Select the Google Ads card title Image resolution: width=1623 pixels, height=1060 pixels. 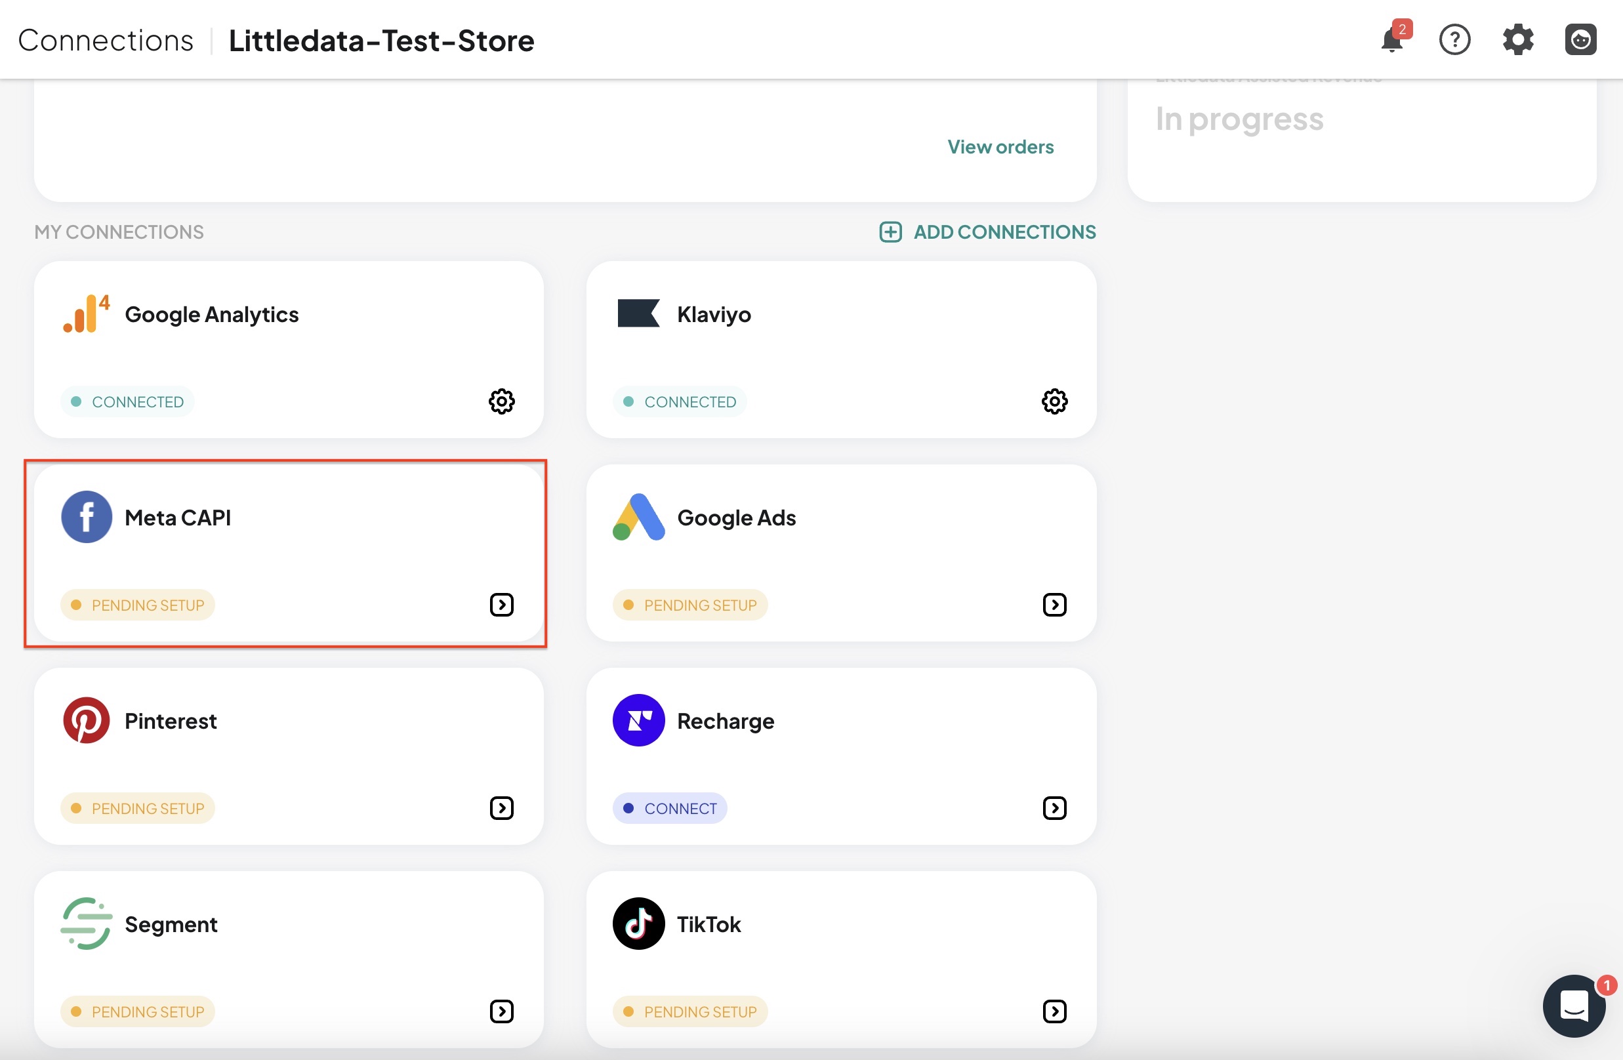737,518
